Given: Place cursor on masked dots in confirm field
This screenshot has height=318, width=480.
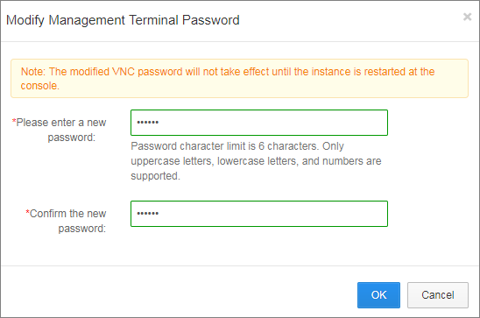Looking at the screenshot, I should click(147, 214).
